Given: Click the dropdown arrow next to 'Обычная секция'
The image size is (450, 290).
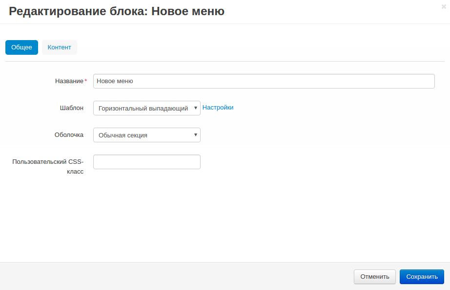Looking at the screenshot, I should pos(195,135).
